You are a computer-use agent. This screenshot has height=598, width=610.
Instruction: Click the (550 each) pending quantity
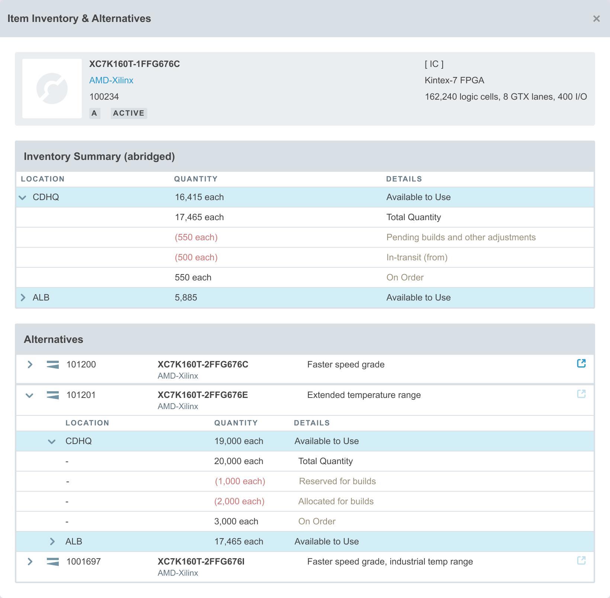click(196, 237)
